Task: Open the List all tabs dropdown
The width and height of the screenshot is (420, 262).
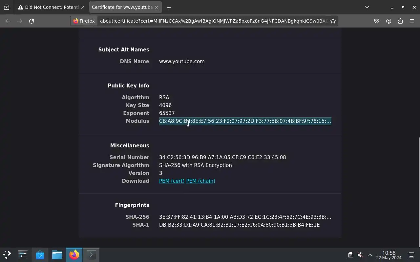Action: tap(367, 7)
